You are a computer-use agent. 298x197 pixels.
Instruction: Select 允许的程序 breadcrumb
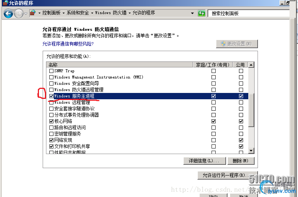coord(144,13)
